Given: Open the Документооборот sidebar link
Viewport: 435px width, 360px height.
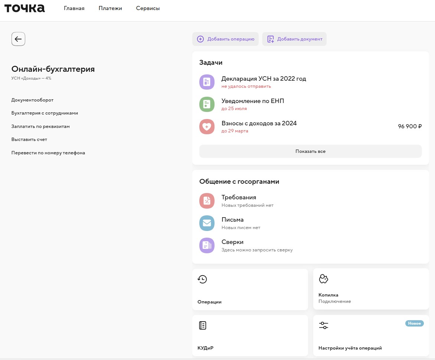Looking at the screenshot, I should (x=32, y=100).
